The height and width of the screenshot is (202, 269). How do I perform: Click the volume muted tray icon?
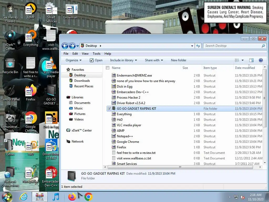tap(242, 197)
